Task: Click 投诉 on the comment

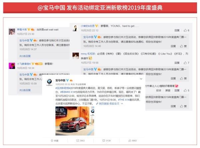Action: (159, 90)
